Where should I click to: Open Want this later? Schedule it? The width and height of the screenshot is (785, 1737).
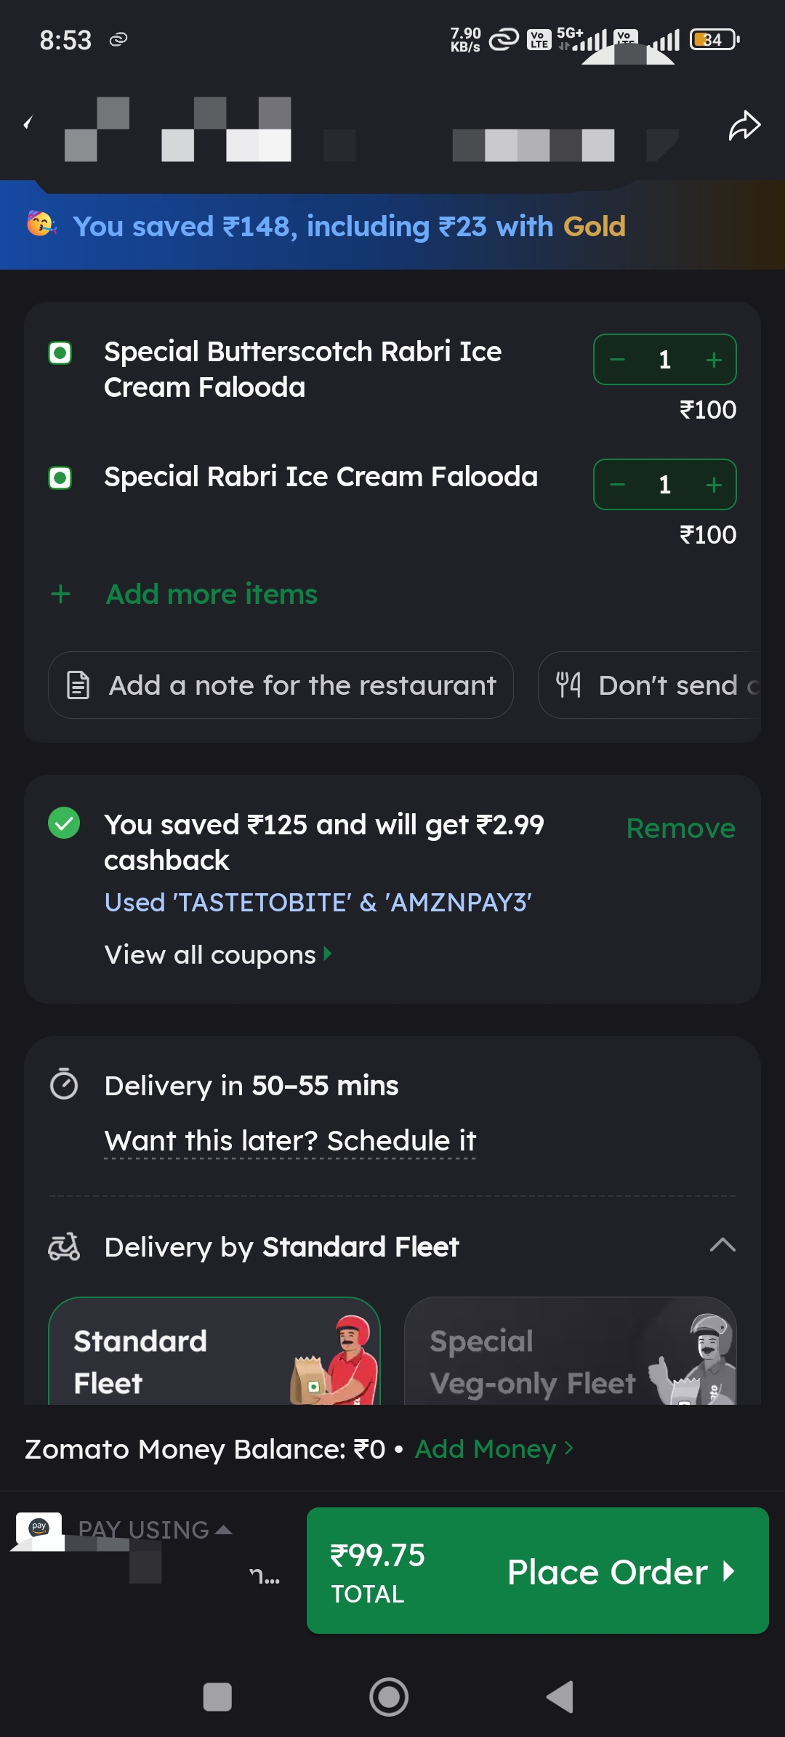pos(290,1141)
